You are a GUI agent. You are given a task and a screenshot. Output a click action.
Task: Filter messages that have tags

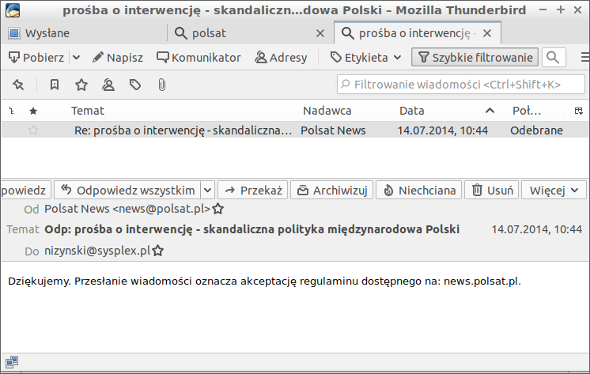pyautogui.click(x=135, y=85)
